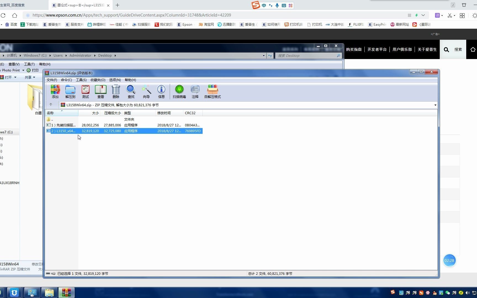The image size is (477, 298).
Task: Click the volume speaker icon in system tray
Action: click(x=467, y=293)
